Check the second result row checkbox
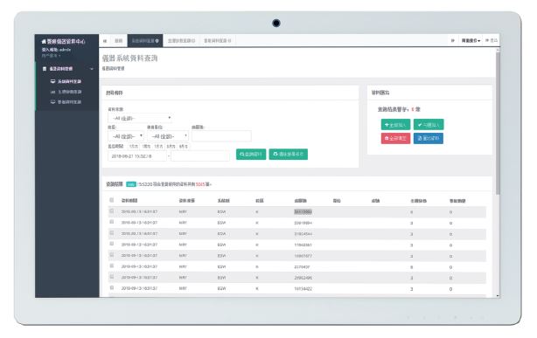 click(x=111, y=222)
